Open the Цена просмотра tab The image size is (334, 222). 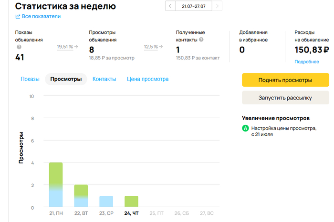pos(147,79)
